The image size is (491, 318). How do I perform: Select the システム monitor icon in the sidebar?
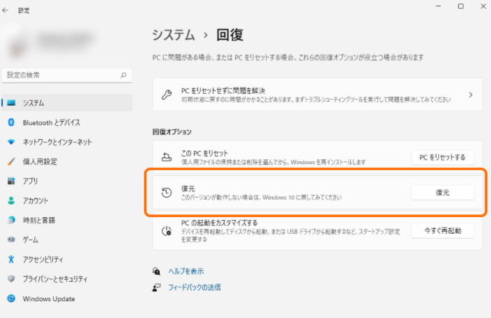pyautogui.click(x=11, y=103)
